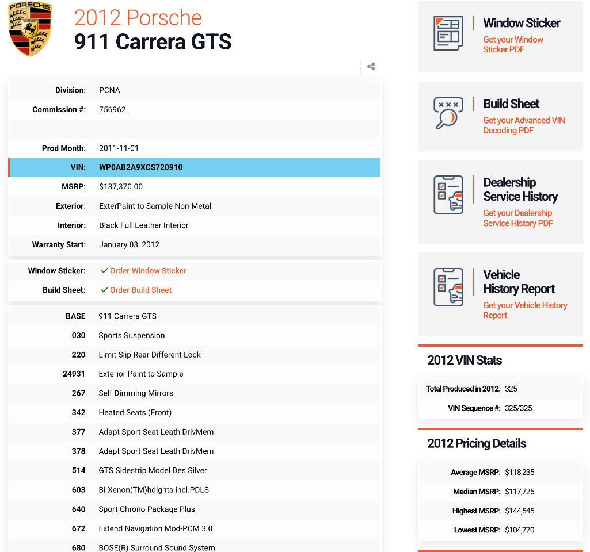The height and width of the screenshot is (552, 590).
Task: Click the Black Full Leather Interior value
Action: tap(144, 225)
